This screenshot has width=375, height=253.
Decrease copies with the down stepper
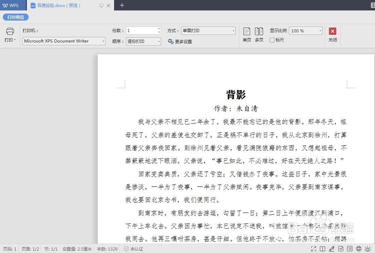pos(159,32)
